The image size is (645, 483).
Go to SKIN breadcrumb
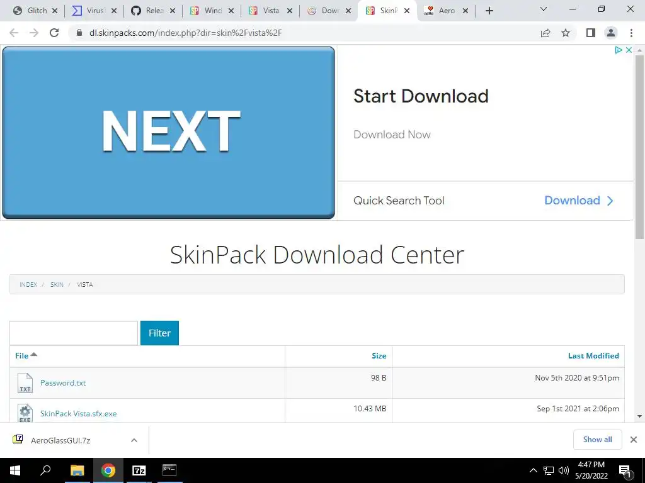click(x=57, y=285)
